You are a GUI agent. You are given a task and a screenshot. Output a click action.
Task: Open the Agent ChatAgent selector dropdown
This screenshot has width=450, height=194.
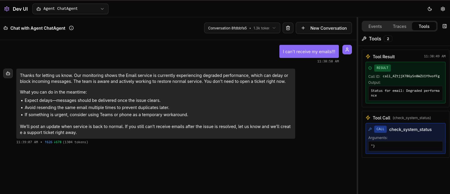click(70, 9)
